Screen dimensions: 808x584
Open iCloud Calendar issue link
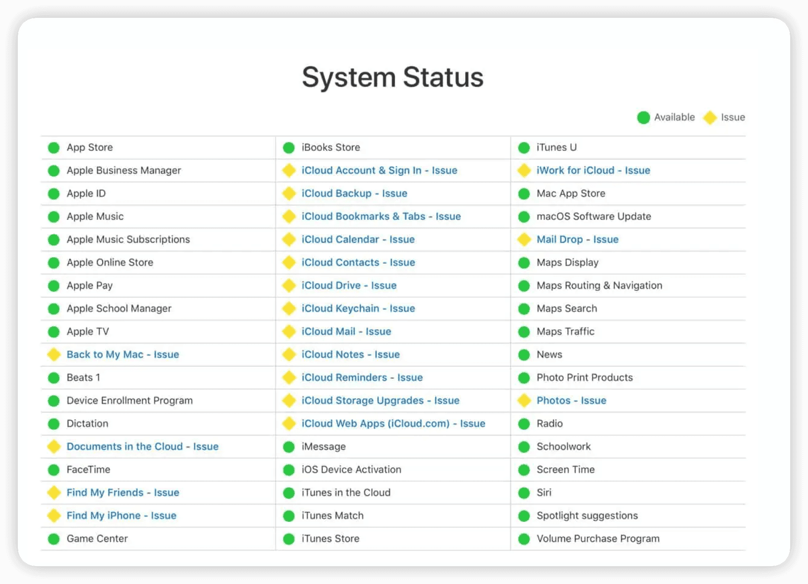(x=358, y=239)
